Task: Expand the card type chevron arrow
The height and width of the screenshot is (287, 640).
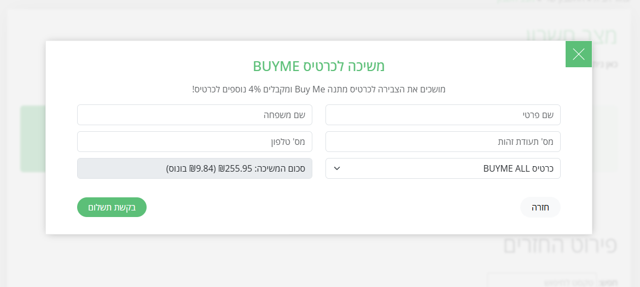Action: pos(337,168)
